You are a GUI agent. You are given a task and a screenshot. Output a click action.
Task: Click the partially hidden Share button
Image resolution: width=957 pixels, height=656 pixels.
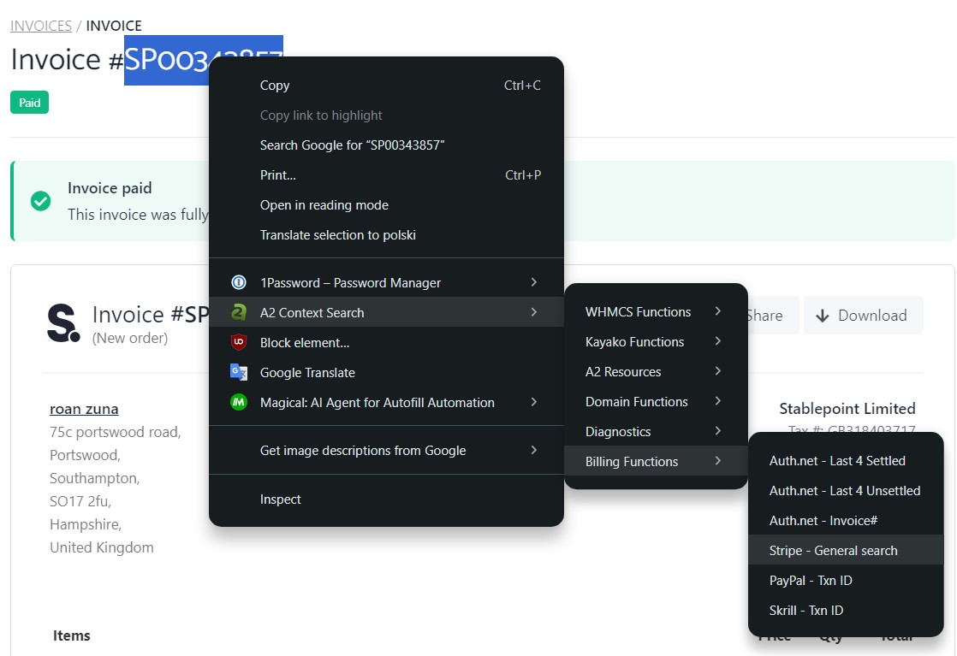point(771,316)
